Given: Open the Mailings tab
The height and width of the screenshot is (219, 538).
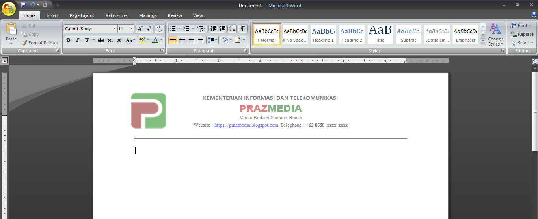Looking at the screenshot, I should click(148, 15).
